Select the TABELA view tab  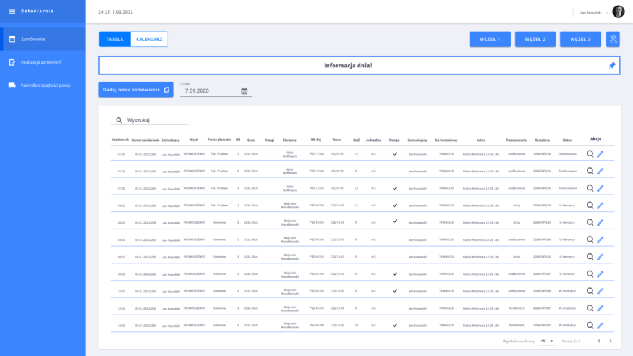pos(115,39)
